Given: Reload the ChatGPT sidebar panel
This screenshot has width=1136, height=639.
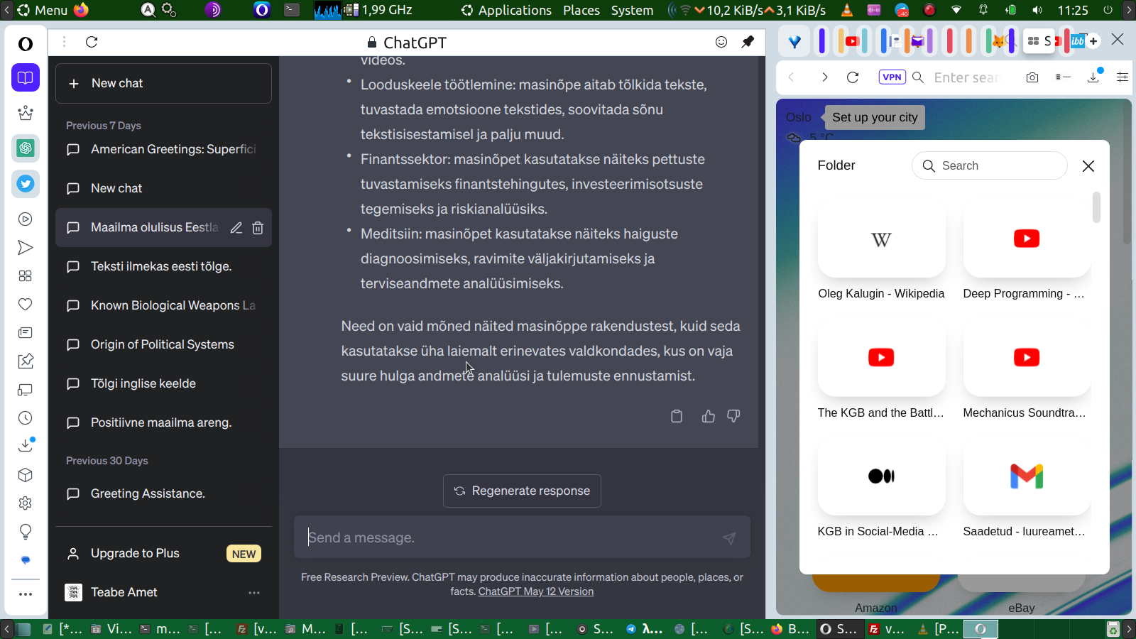Looking at the screenshot, I should [92, 42].
